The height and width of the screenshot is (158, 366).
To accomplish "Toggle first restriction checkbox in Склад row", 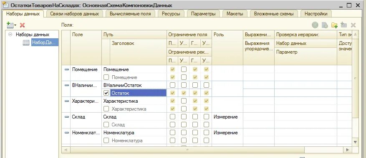I will point(172,117).
